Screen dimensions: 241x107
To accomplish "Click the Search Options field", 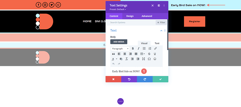I will tap(132, 22).
